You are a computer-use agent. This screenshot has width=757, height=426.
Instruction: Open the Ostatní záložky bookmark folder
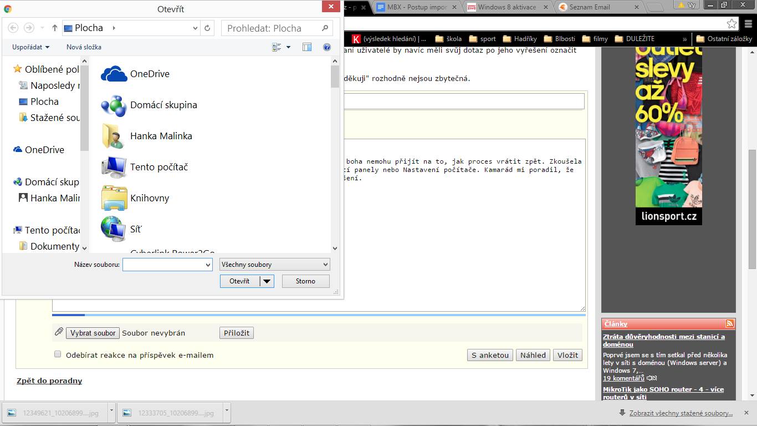point(724,39)
